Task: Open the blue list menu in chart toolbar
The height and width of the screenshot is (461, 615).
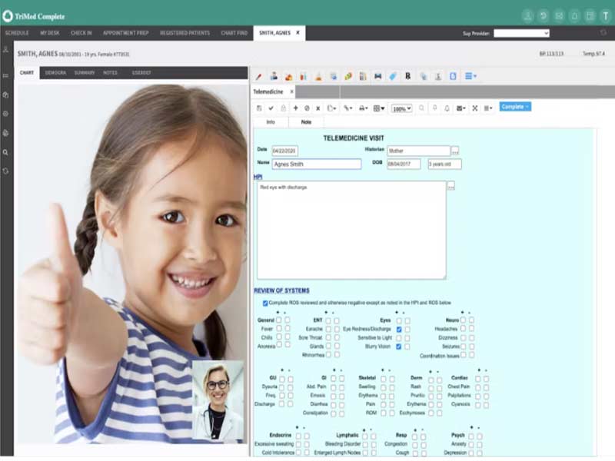Action: click(x=470, y=76)
